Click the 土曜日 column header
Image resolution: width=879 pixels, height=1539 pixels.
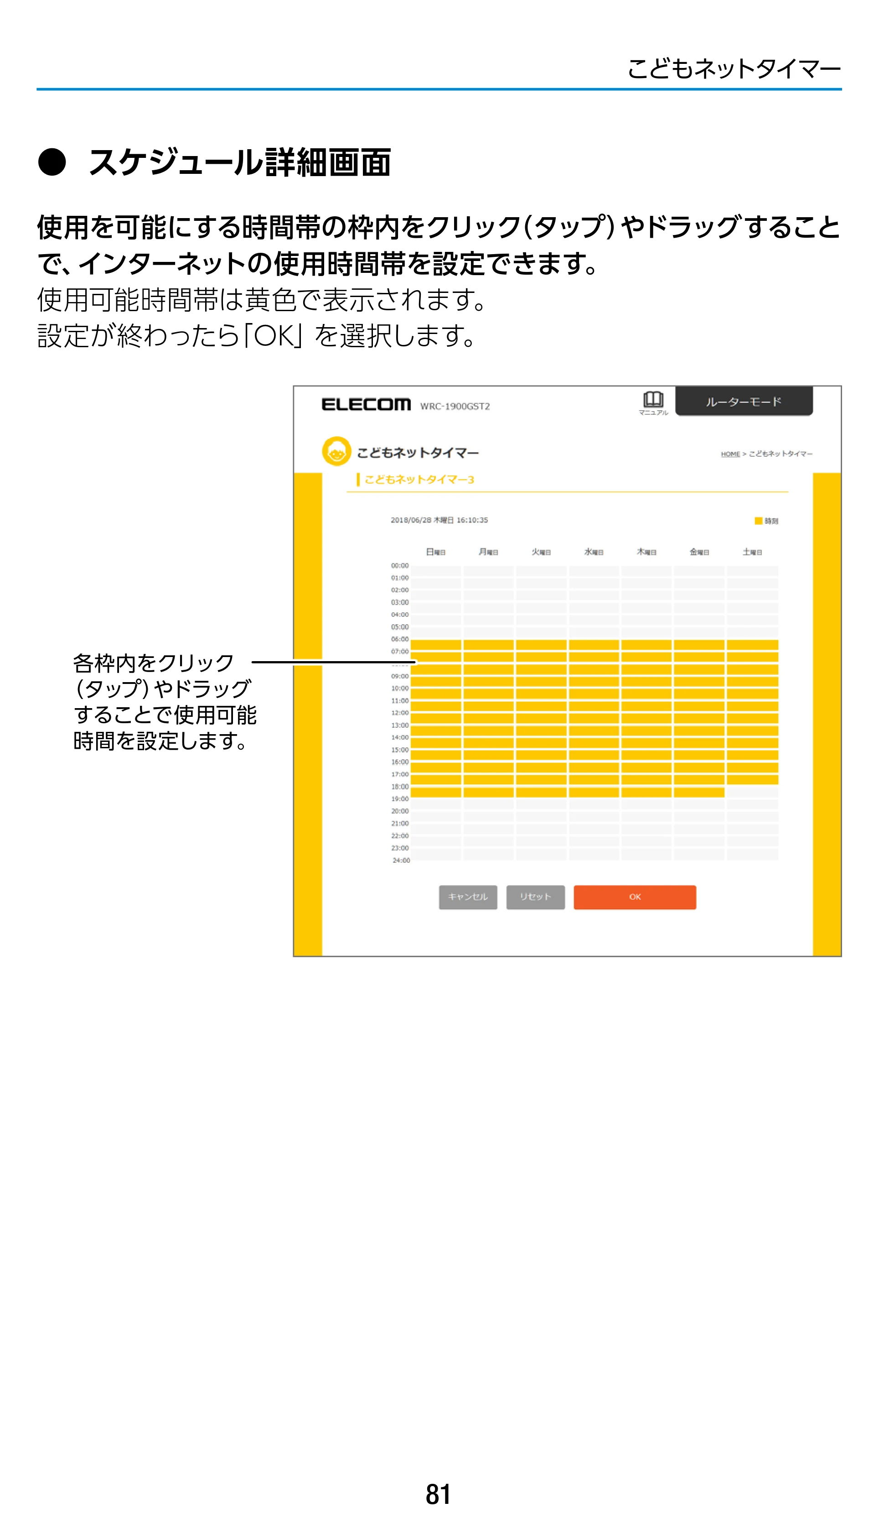click(752, 552)
